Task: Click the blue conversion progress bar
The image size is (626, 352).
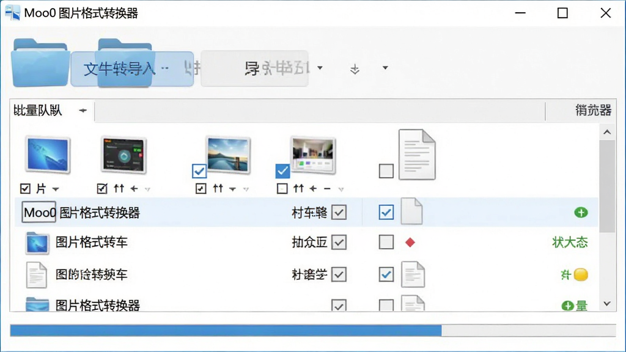Action: pos(313,331)
